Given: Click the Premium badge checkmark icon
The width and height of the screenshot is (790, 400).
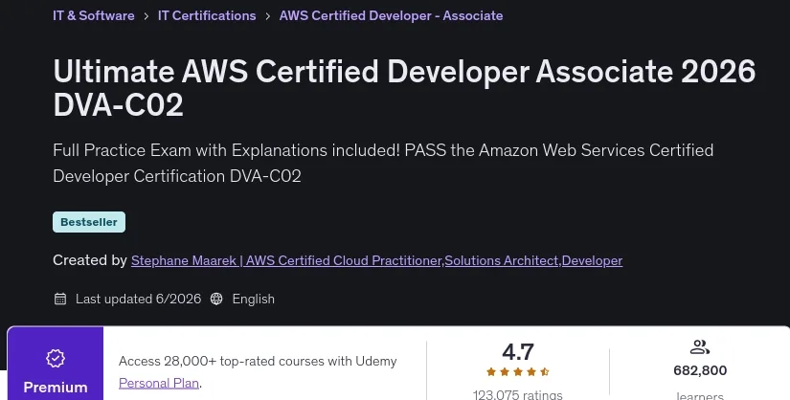Looking at the screenshot, I should click(x=56, y=358).
